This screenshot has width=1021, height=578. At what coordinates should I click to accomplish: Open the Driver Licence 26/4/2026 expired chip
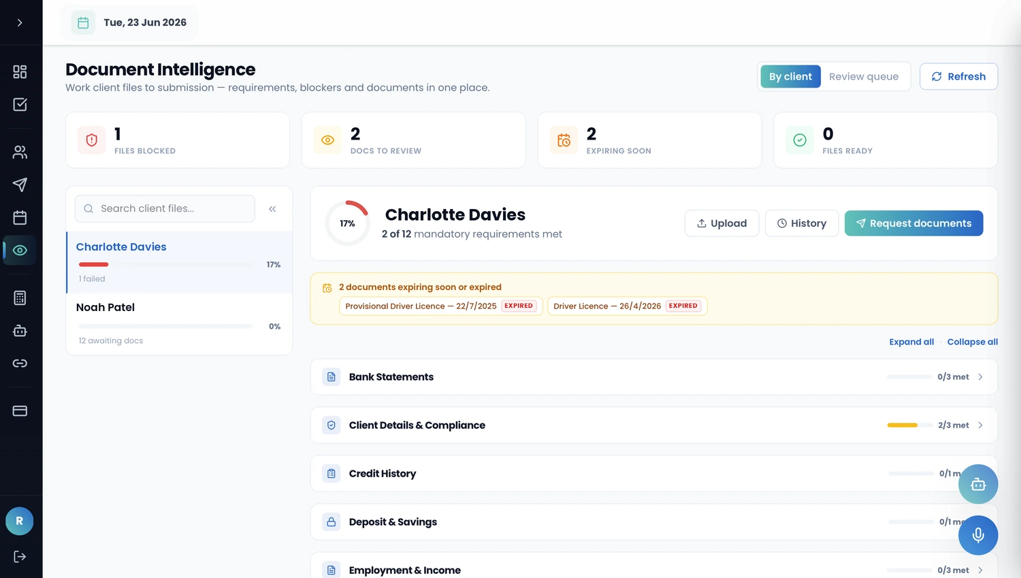coord(628,306)
